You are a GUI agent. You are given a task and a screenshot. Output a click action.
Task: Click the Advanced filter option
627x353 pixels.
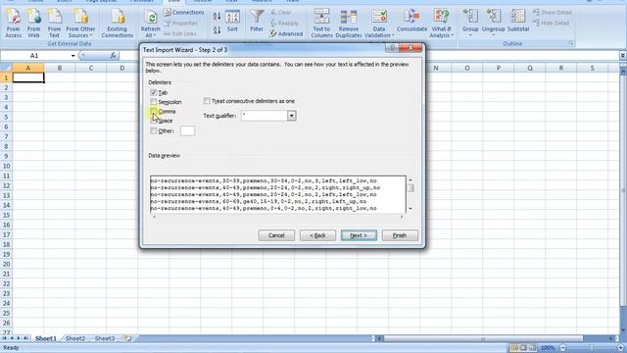pyautogui.click(x=286, y=34)
